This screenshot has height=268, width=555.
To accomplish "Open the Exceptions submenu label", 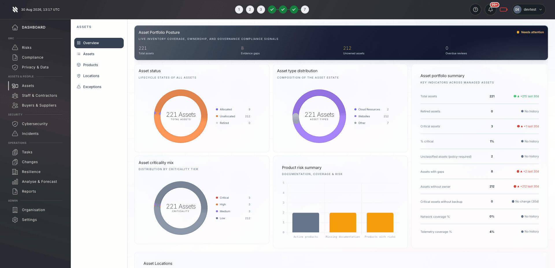I will 92,87.
